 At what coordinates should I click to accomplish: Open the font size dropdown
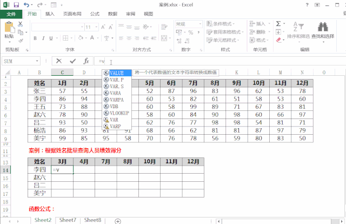pyautogui.click(x=96, y=27)
